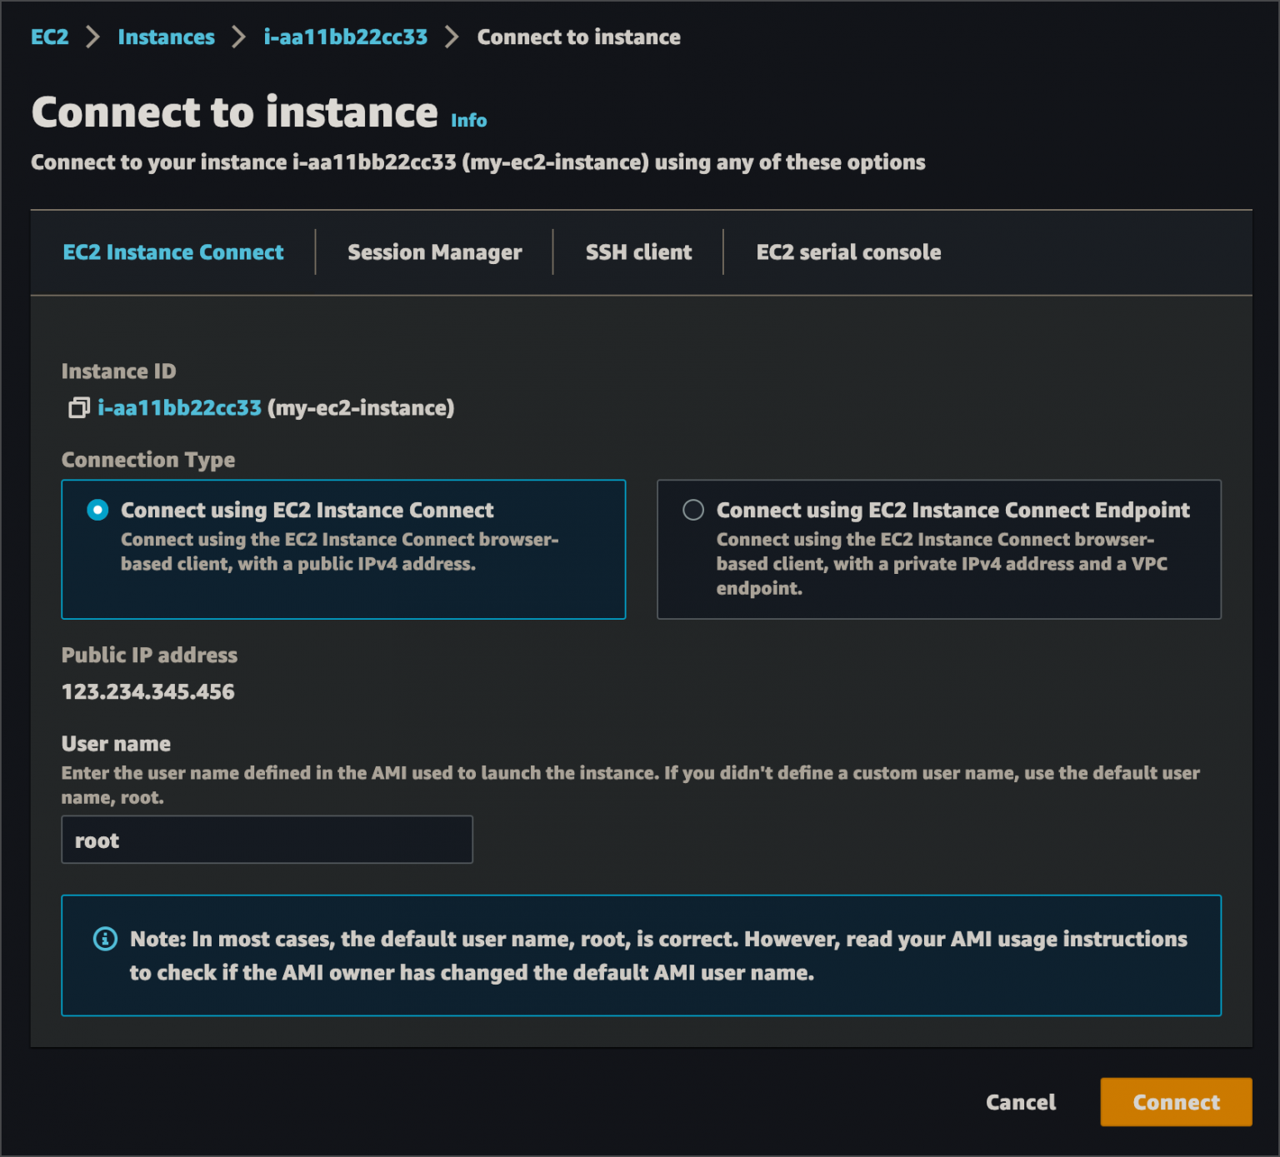Select the Connect using EC2 Instance Connect radio button
This screenshot has height=1157, width=1280.
[97, 510]
